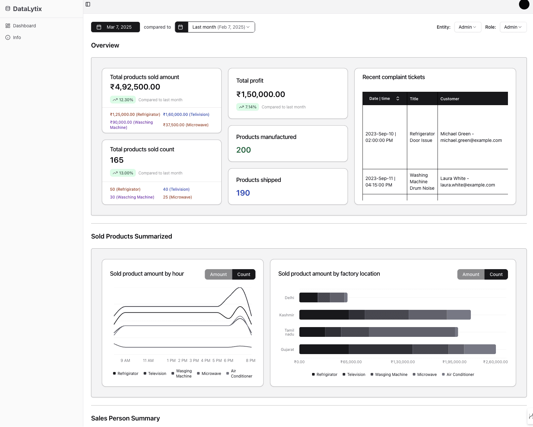Image resolution: width=533 pixels, height=427 pixels.
Task: Click the Microwave legend under the hourly chart
Action: (x=209, y=373)
